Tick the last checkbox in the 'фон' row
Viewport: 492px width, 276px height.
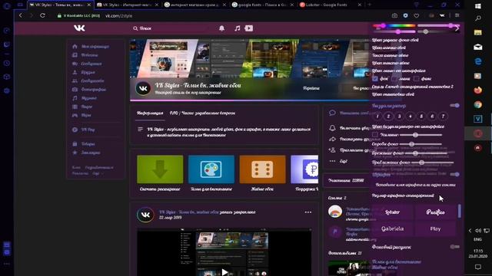tap(417, 78)
